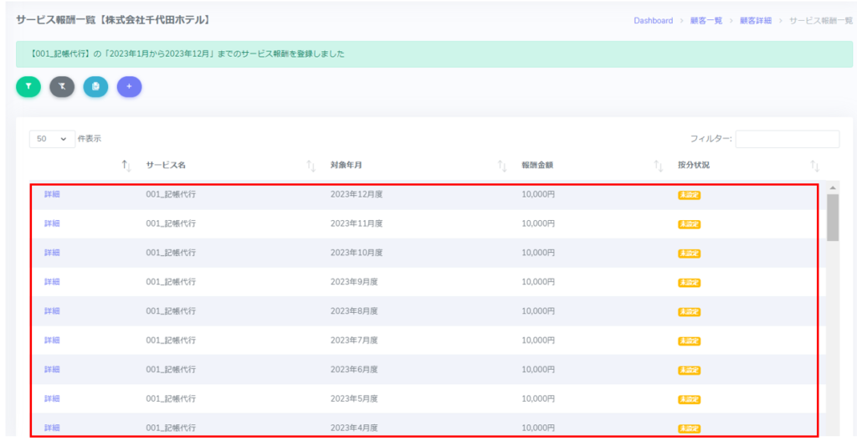Click 未設定 badge for 2023年7月度
Screen dimensions: 857x441
(x=689, y=341)
